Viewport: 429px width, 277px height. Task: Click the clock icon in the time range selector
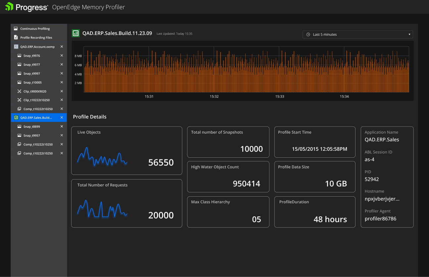pyautogui.click(x=308, y=34)
